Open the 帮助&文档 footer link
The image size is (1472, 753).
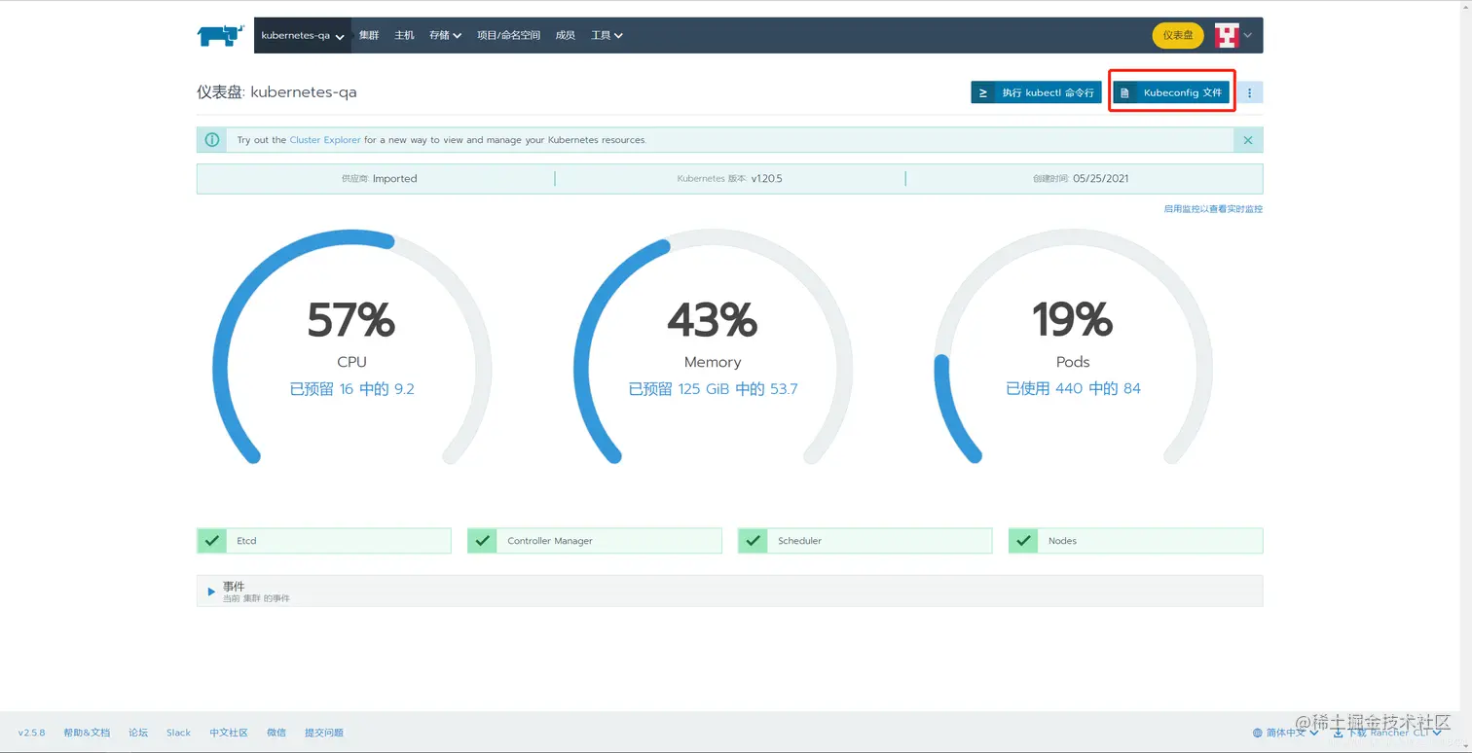(87, 733)
